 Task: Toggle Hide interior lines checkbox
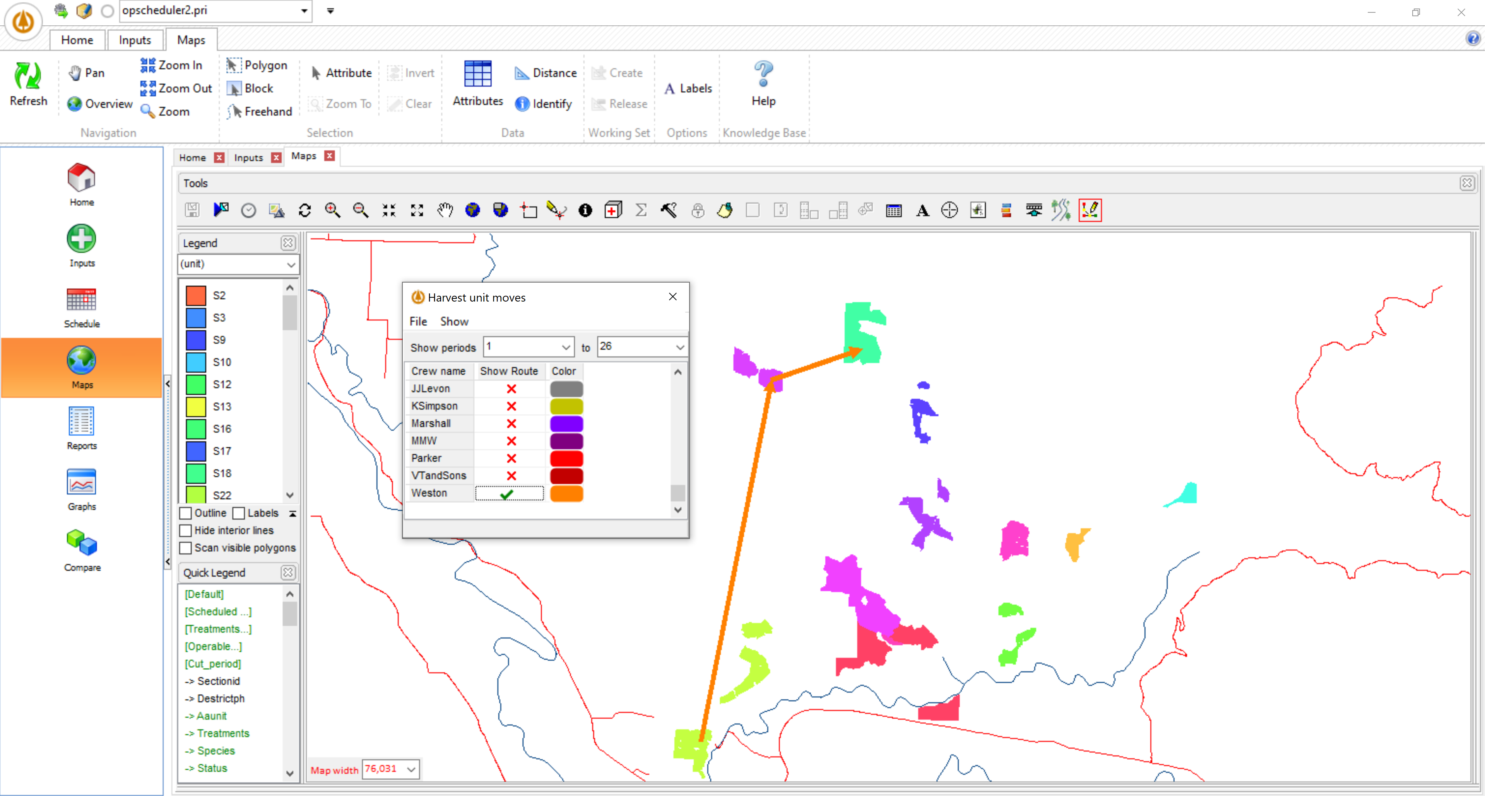click(186, 530)
